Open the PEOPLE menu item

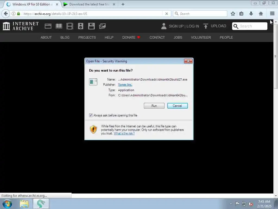226,38
